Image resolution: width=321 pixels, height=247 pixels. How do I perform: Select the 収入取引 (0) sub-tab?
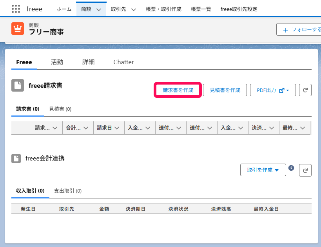point(30,191)
